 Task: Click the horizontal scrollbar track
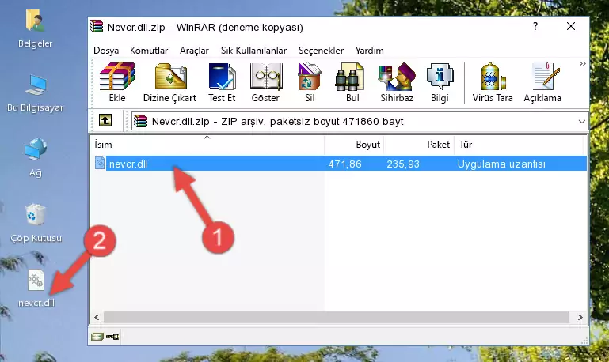click(338, 317)
